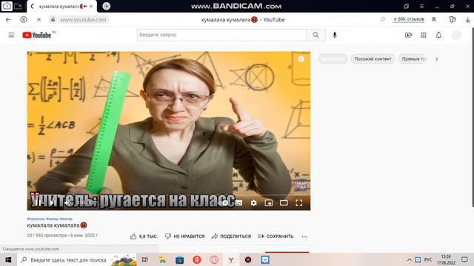Open the browser extensions icon
The image size is (474, 266).
click(453, 20)
